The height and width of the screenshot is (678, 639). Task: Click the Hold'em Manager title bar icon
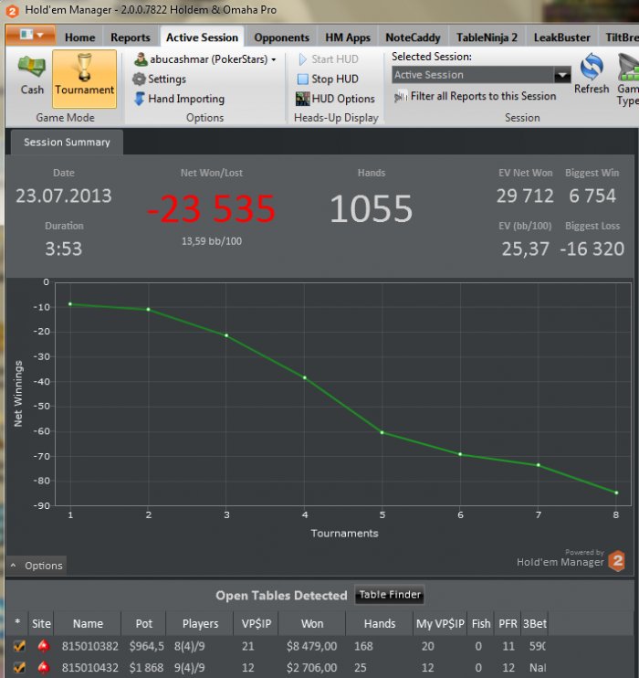point(13,10)
